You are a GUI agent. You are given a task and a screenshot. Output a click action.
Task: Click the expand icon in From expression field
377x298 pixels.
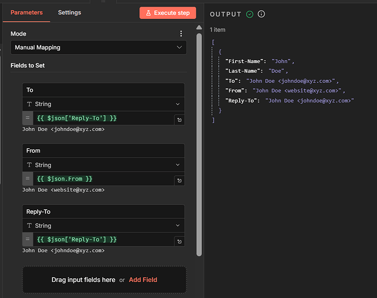179,181
